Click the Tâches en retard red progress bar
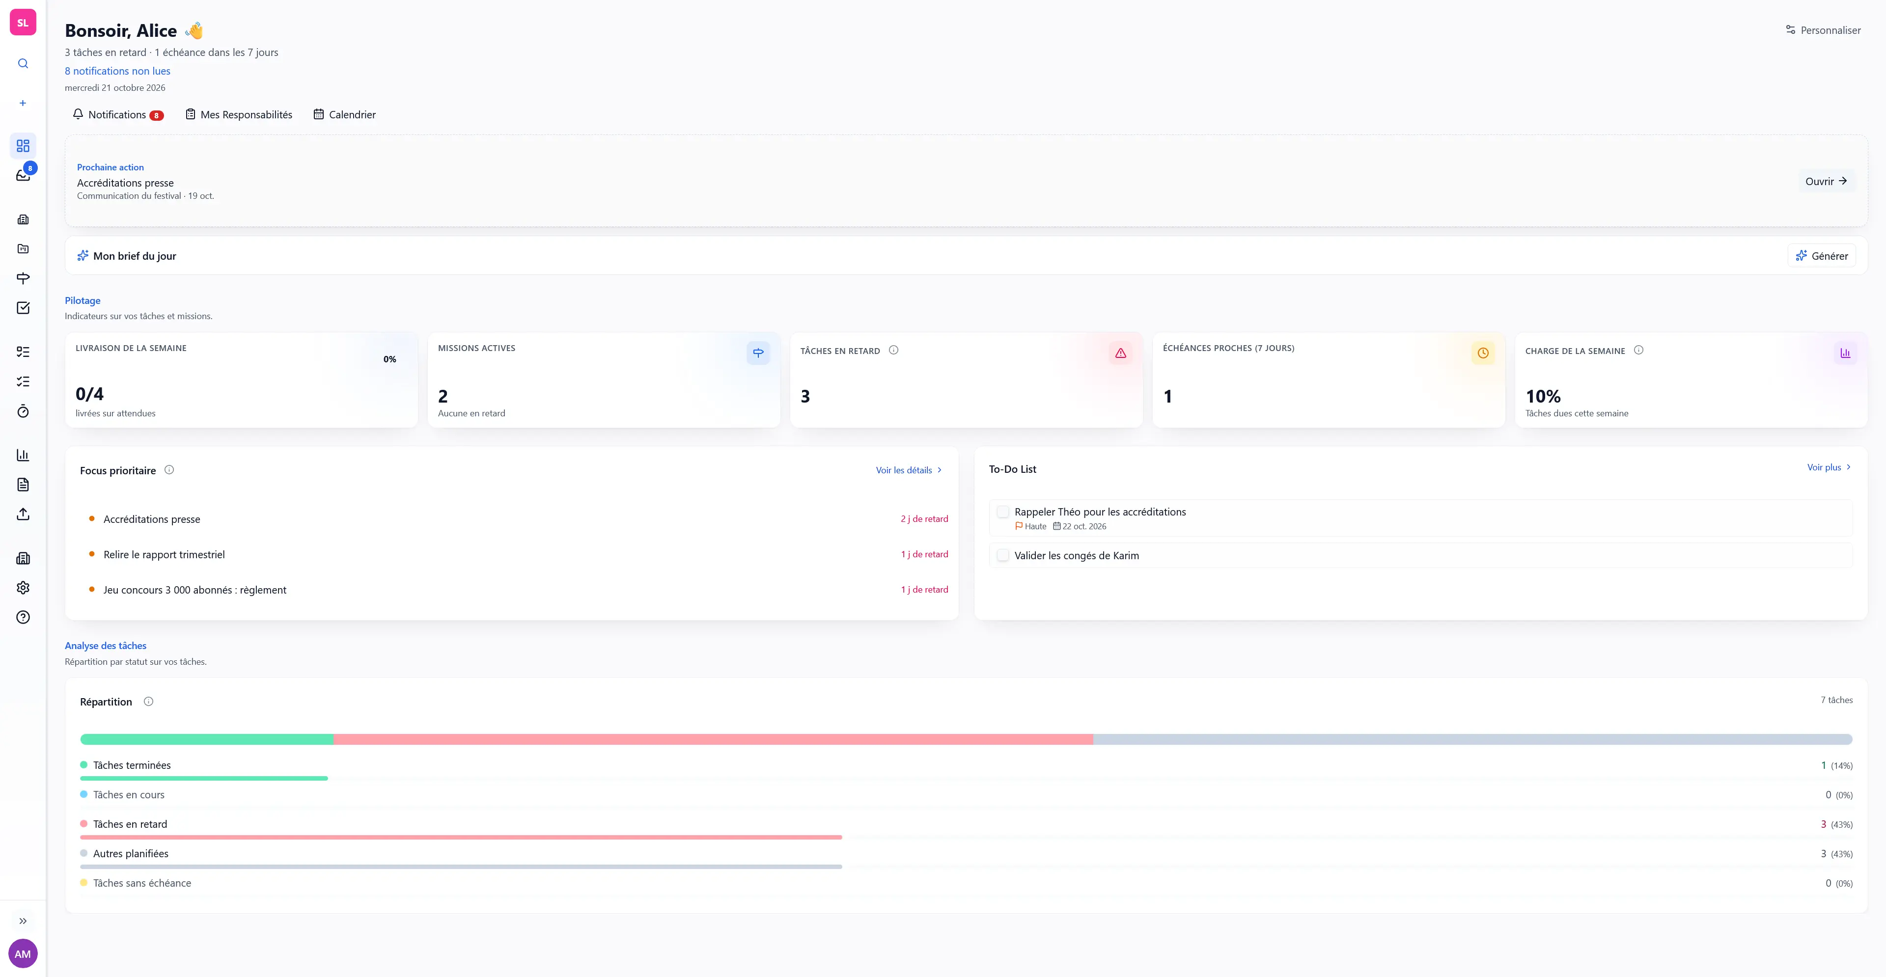1886x977 pixels. 461,837
